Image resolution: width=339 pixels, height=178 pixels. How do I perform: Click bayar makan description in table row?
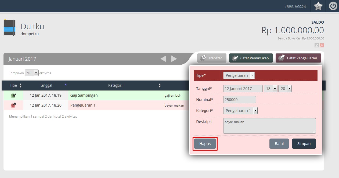(174, 106)
